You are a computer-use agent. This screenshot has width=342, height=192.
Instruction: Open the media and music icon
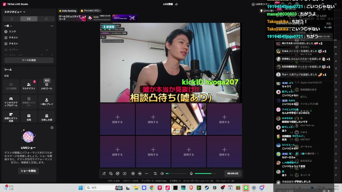111,174
